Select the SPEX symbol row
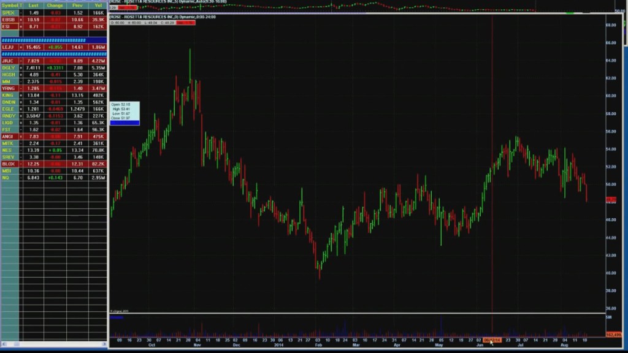The width and height of the screenshot is (628, 353). 54,13
